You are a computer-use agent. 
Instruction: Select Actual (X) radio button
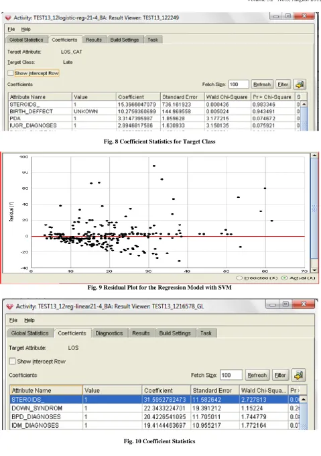284,278
